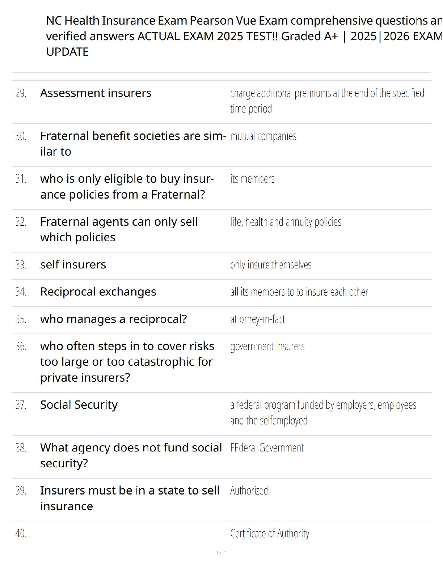Click the answer 'life, health and annuity policies'
This screenshot has height=573, width=443.
tap(286, 222)
